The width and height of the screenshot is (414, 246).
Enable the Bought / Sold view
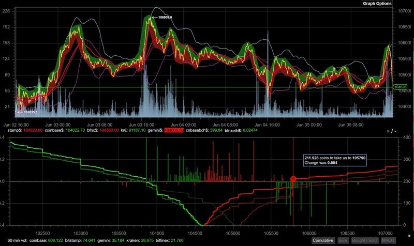click(x=364, y=241)
